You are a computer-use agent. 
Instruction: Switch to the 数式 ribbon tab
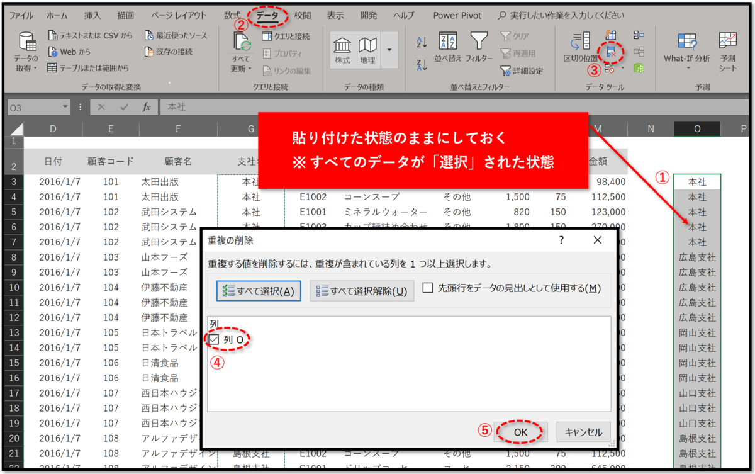(231, 15)
